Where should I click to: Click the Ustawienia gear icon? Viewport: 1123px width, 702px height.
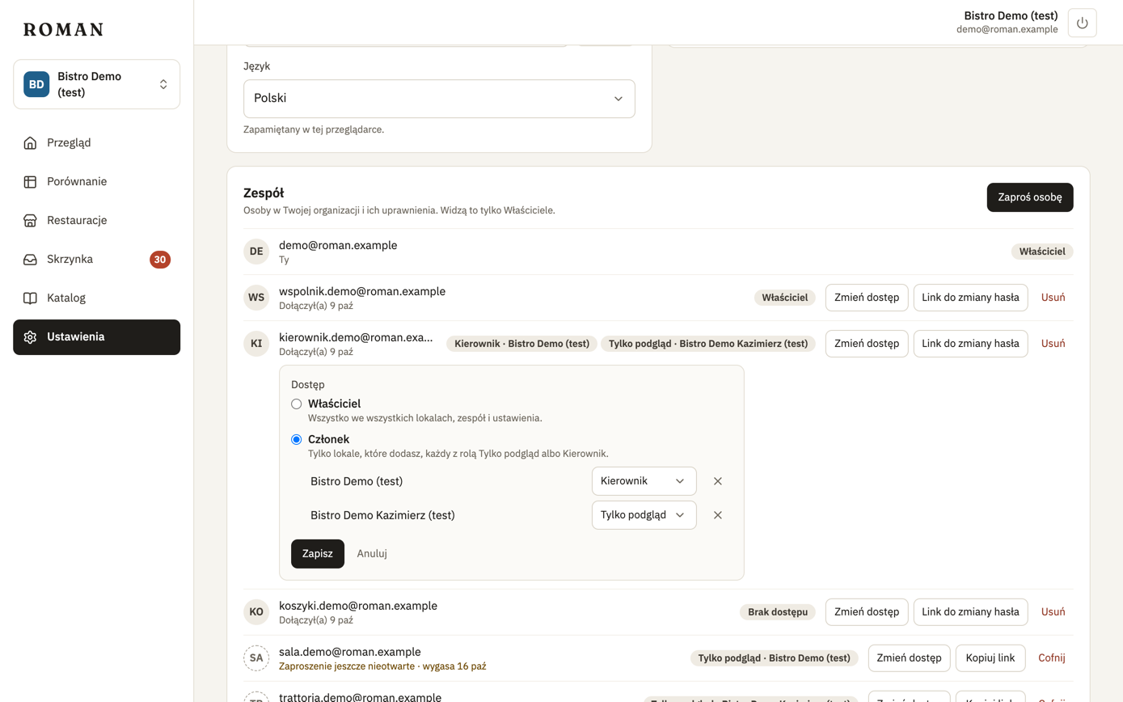pos(30,337)
